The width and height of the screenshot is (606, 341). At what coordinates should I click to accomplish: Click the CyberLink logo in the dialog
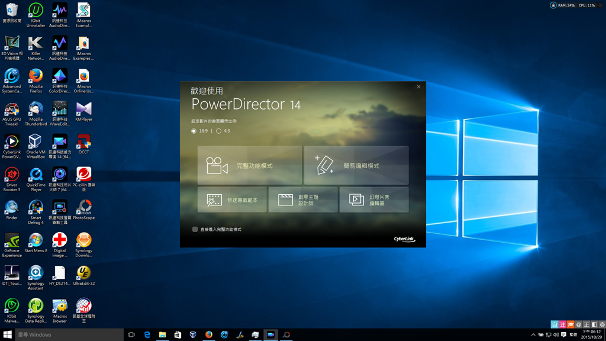(404, 239)
